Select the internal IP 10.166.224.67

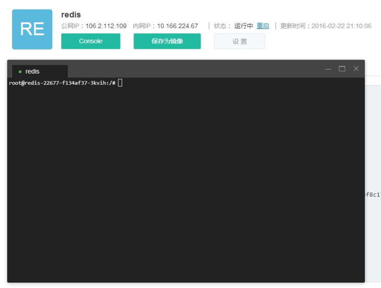click(x=177, y=26)
